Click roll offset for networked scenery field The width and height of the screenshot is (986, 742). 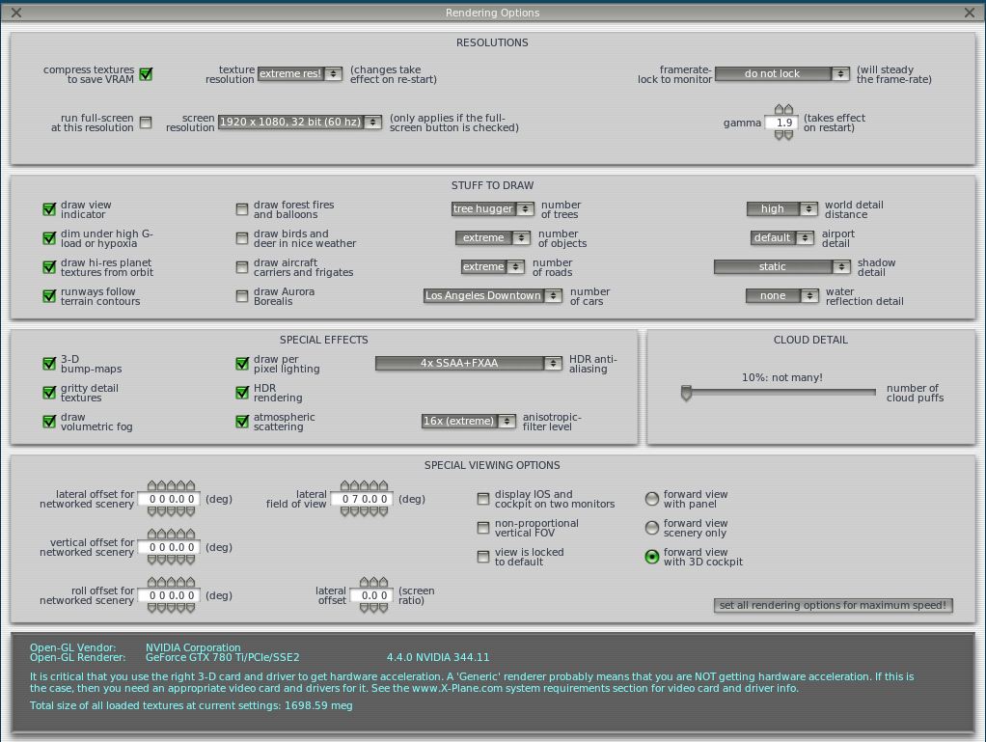[169, 595]
